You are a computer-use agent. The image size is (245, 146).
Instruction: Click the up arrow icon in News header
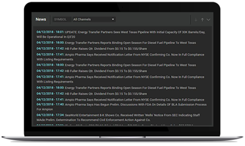[202, 20]
